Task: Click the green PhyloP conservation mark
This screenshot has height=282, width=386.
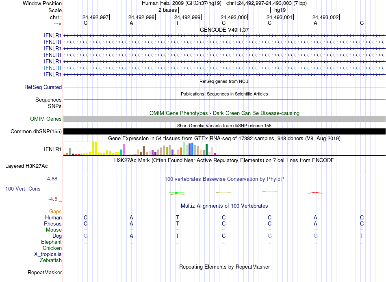Action: click(176, 193)
